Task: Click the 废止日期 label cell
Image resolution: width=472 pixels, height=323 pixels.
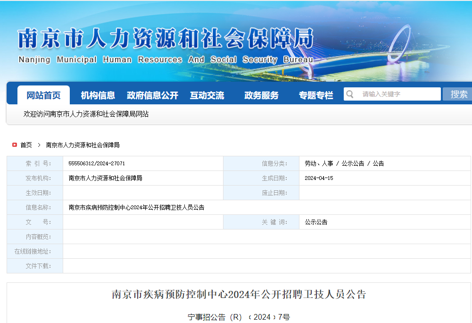Action: [261, 193]
